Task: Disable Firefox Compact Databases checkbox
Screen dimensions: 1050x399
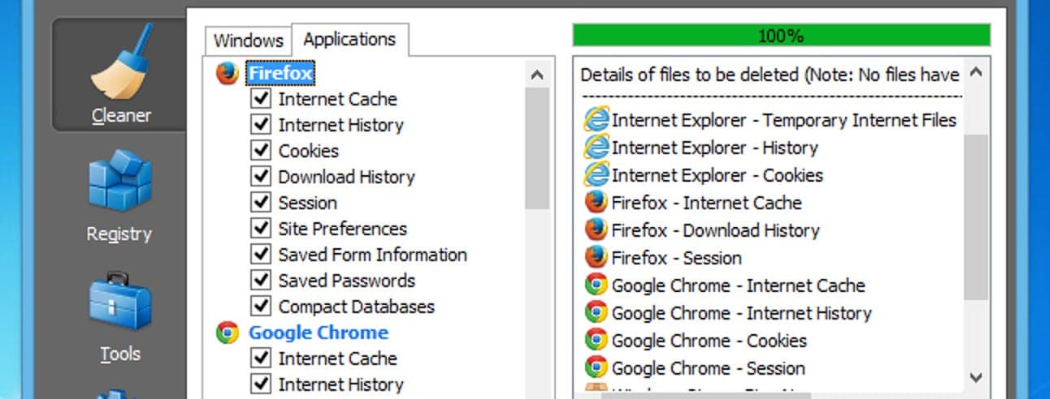Action: tap(261, 307)
